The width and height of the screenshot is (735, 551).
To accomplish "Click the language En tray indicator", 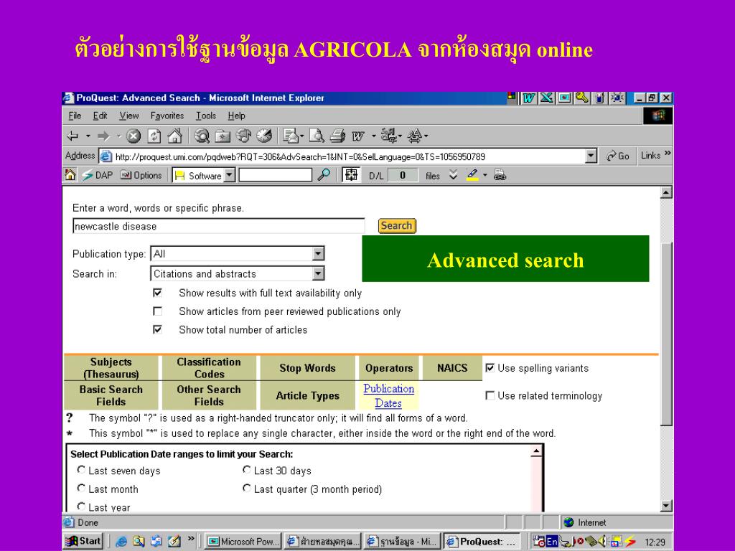I will point(552,541).
